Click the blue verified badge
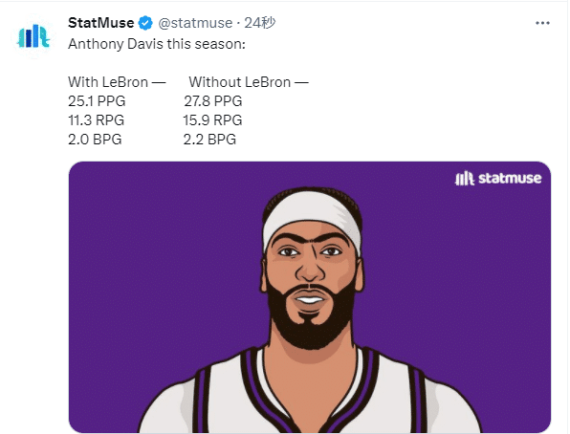The height and width of the screenshot is (434, 570). (x=145, y=23)
